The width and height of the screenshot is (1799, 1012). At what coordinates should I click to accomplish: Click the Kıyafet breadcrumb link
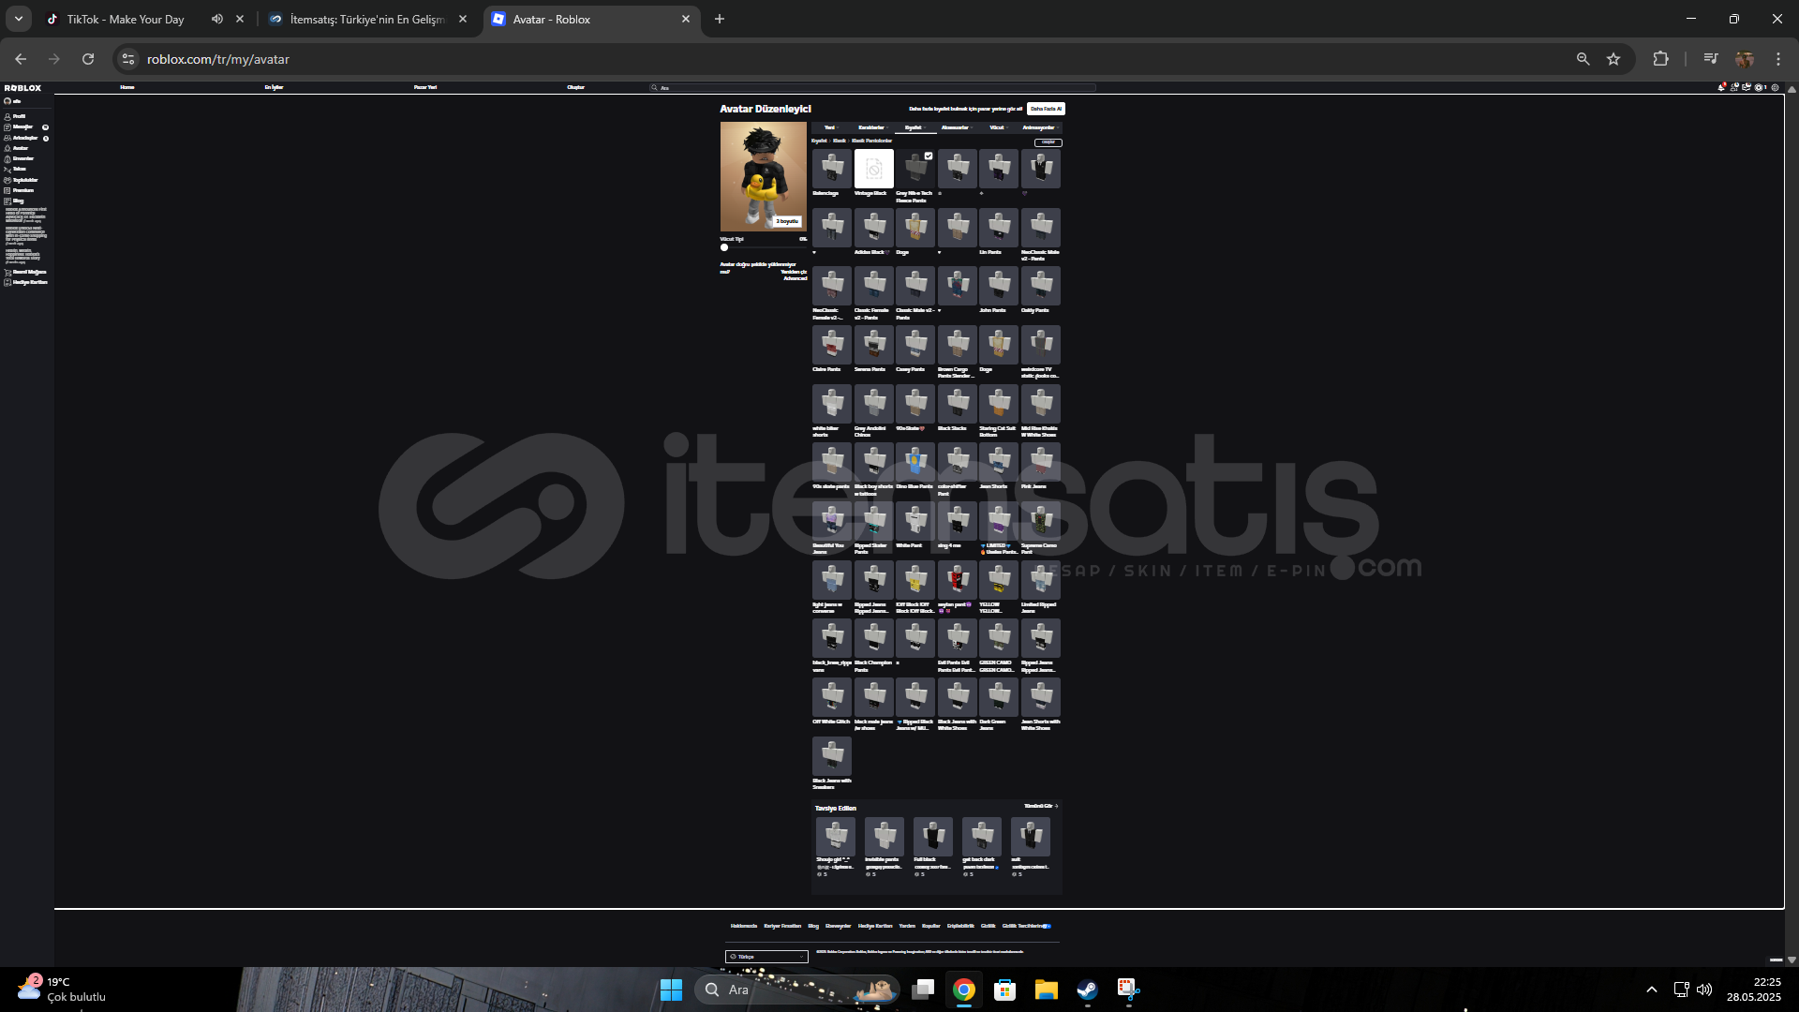pos(819,141)
